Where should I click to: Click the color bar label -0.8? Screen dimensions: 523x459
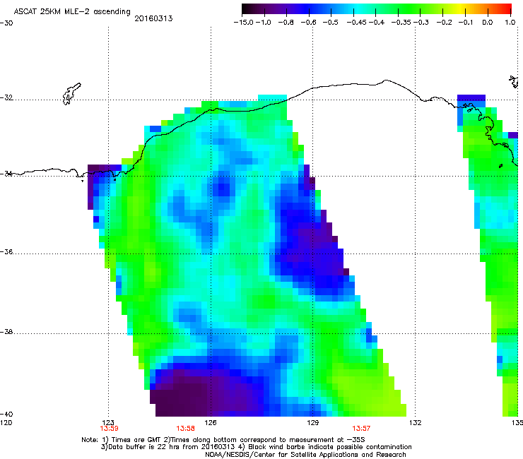point(286,23)
